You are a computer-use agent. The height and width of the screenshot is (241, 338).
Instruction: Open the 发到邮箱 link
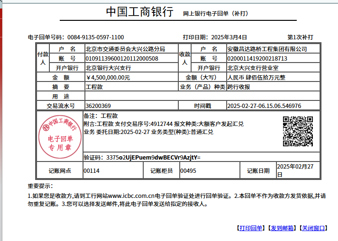coord(282,228)
